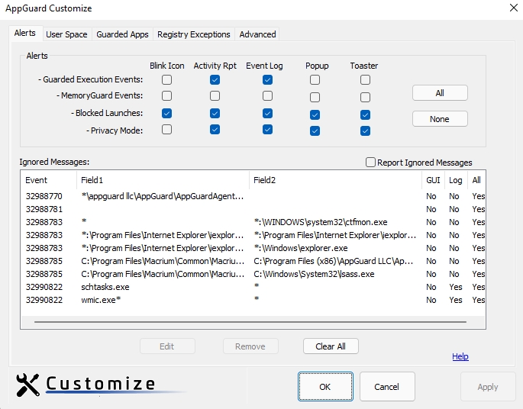
Task: Disable Popup for Privacy Mode
Action: tap(315, 131)
